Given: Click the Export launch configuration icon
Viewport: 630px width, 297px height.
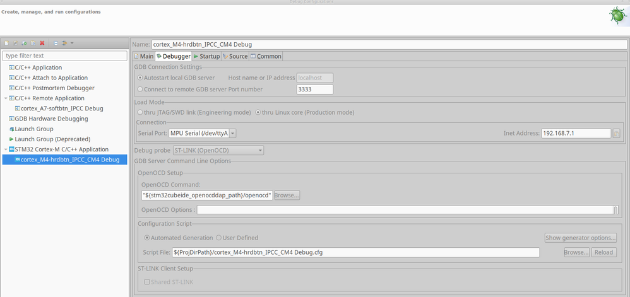Looking at the screenshot, I should coord(24,43).
